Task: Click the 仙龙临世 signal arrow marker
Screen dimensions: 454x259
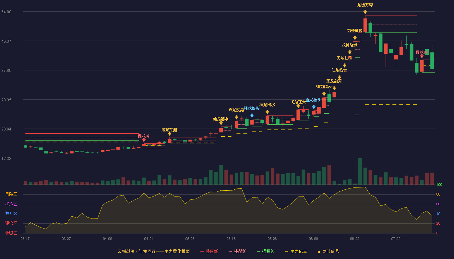Action: point(339,77)
